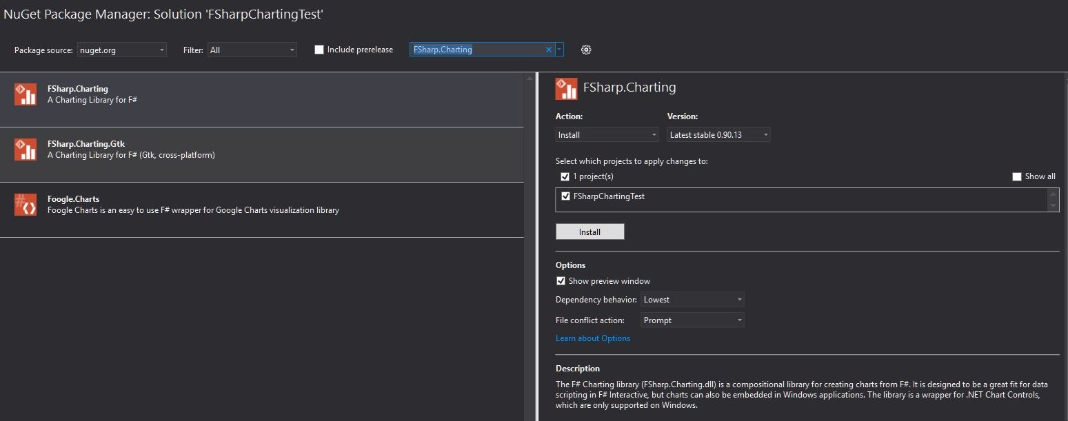Viewport: 1068px width, 421px height.
Task: Disable Show preview window option
Action: 561,281
